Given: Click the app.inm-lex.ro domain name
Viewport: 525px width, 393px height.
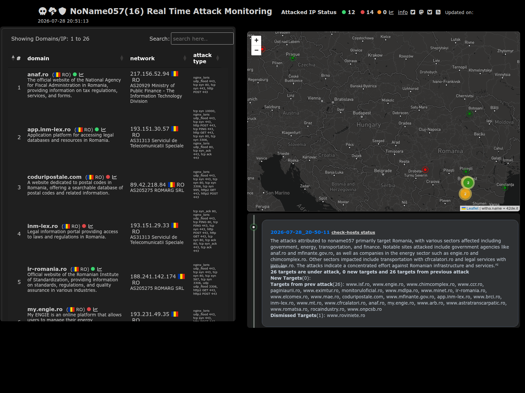Looking at the screenshot, I should click(49, 130).
